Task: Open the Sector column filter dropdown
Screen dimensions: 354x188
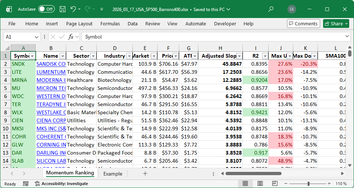Action: pyautogui.click(x=93, y=56)
